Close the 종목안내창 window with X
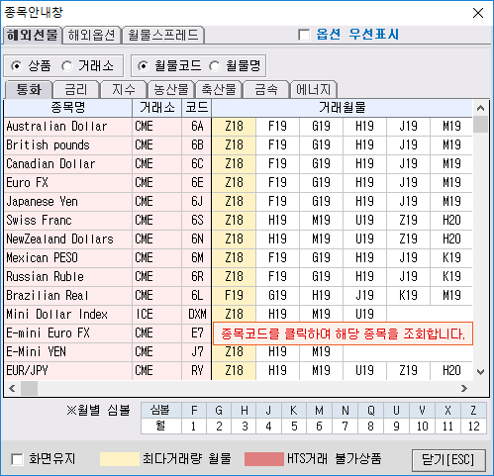Image resolution: width=494 pixels, height=476 pixels. [478, 13]
